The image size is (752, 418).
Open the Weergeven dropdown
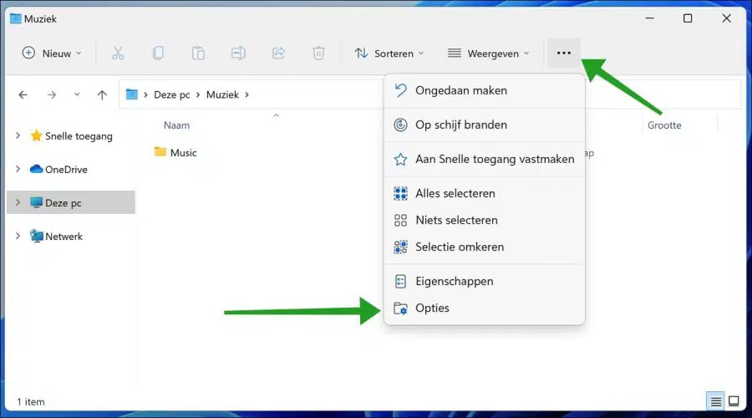point(488,54)
